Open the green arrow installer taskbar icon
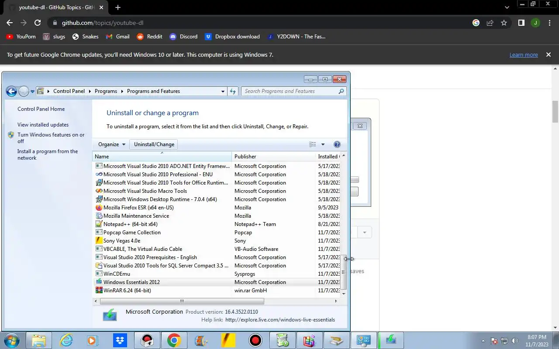This screenshot has height=349, width=559. (390, 340)
